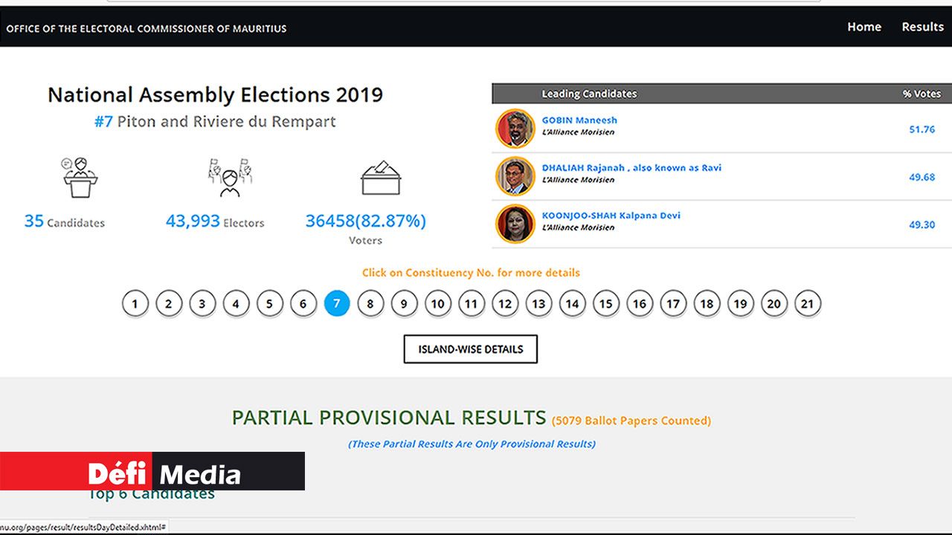Click DHALIAH Rajanah's profile photo
The width and height of the screenshot is (952, 535).
coord(515,176)
